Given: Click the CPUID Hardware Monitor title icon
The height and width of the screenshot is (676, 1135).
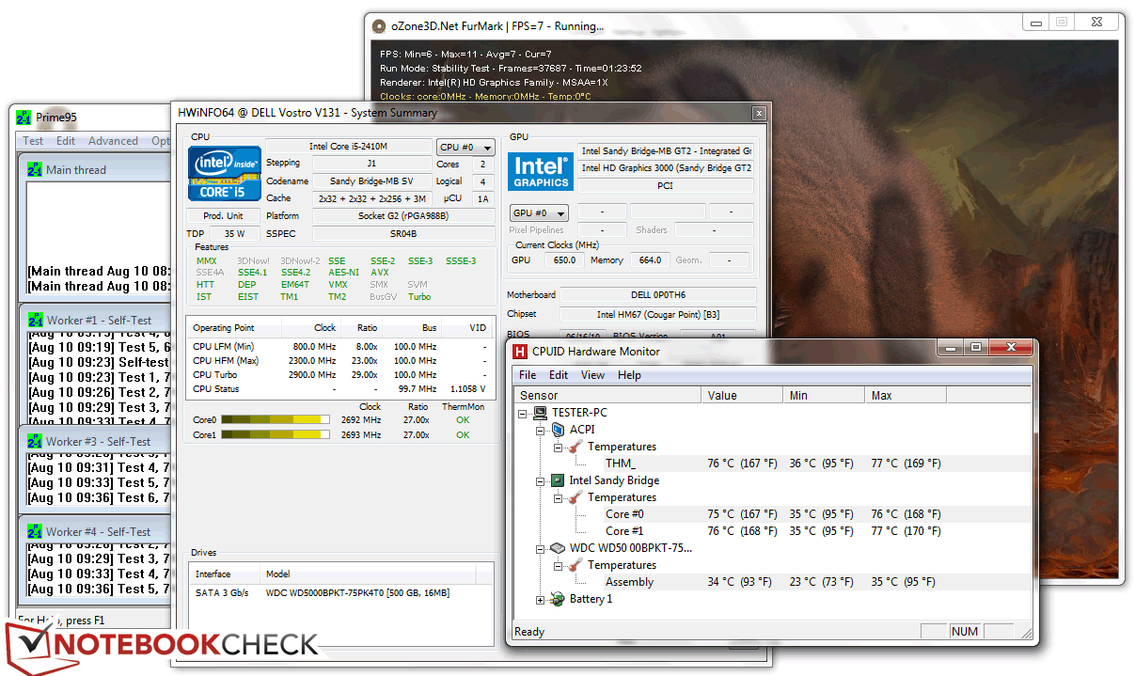Looking at the screenshot, I should click(x=520, y=352).
